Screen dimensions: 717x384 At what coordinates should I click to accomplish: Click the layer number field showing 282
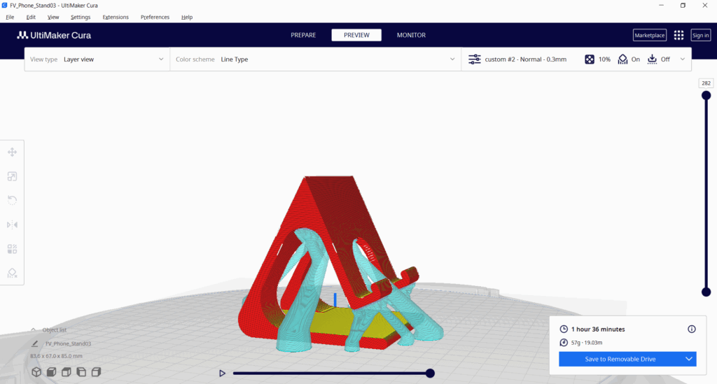pyautogui.click(x=706, y=83)
